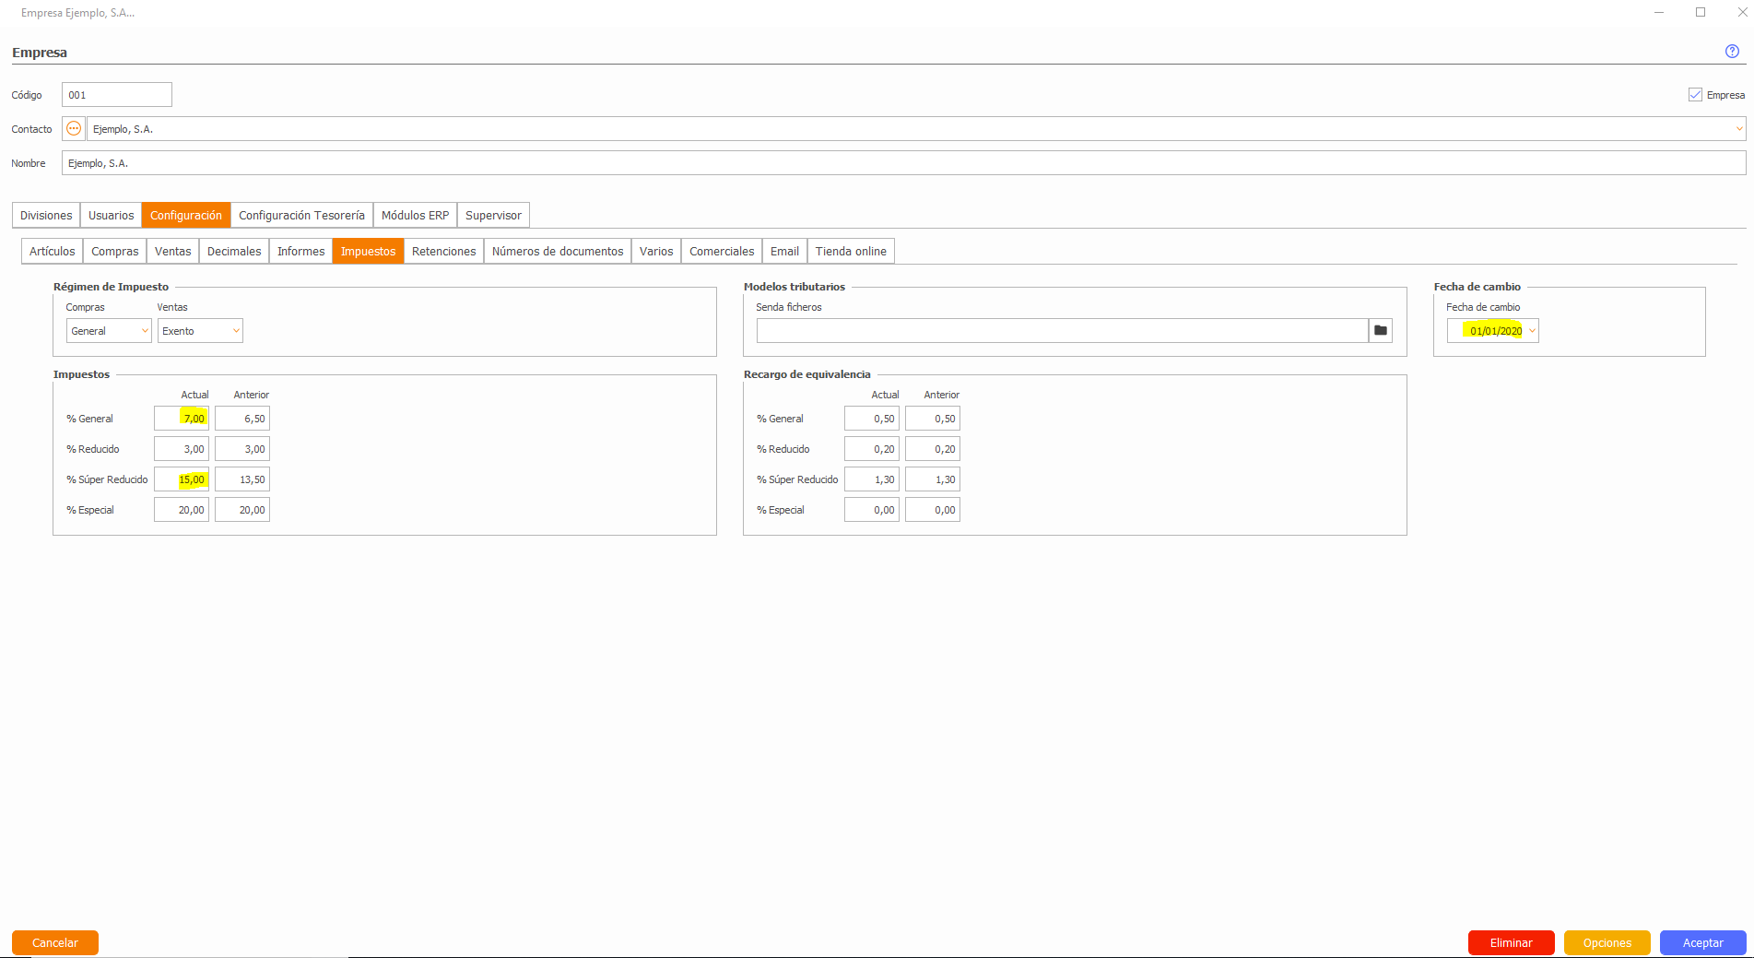
Task: Open the help question mark icon
Action: tap(1732, 52)
